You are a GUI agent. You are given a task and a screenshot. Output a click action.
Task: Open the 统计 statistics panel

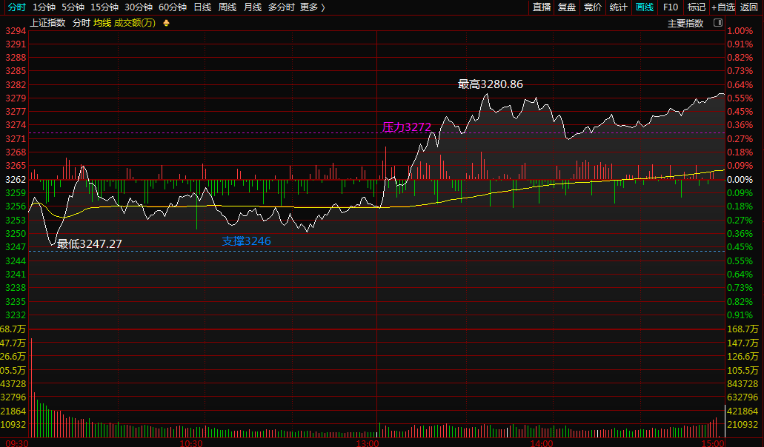click(618, 7)
